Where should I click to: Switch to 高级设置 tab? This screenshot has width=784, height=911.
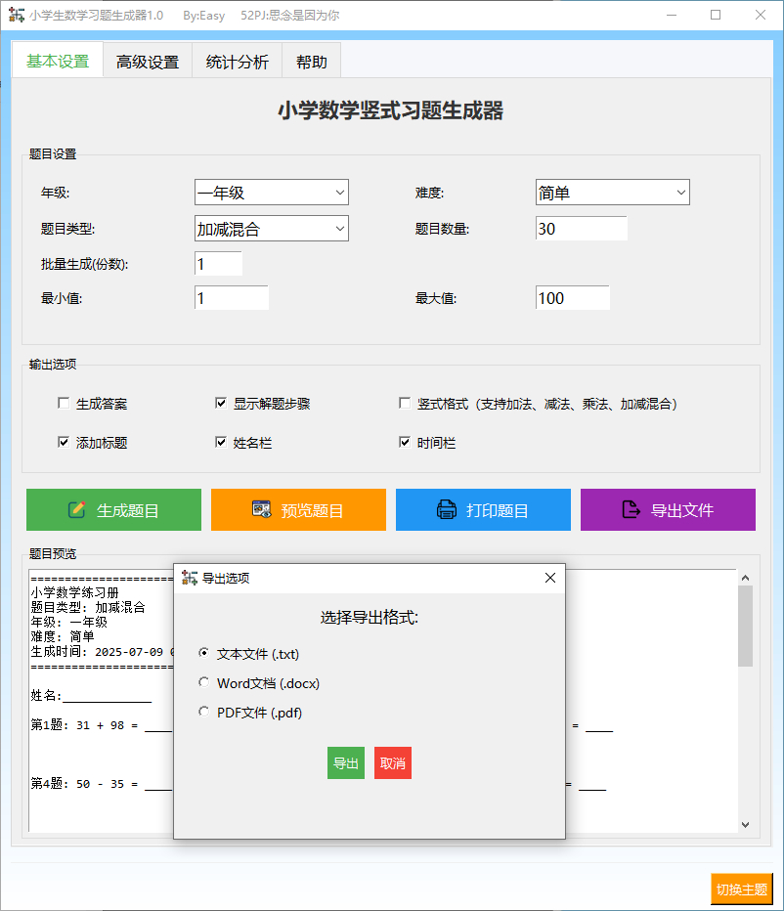pos(147,62)
